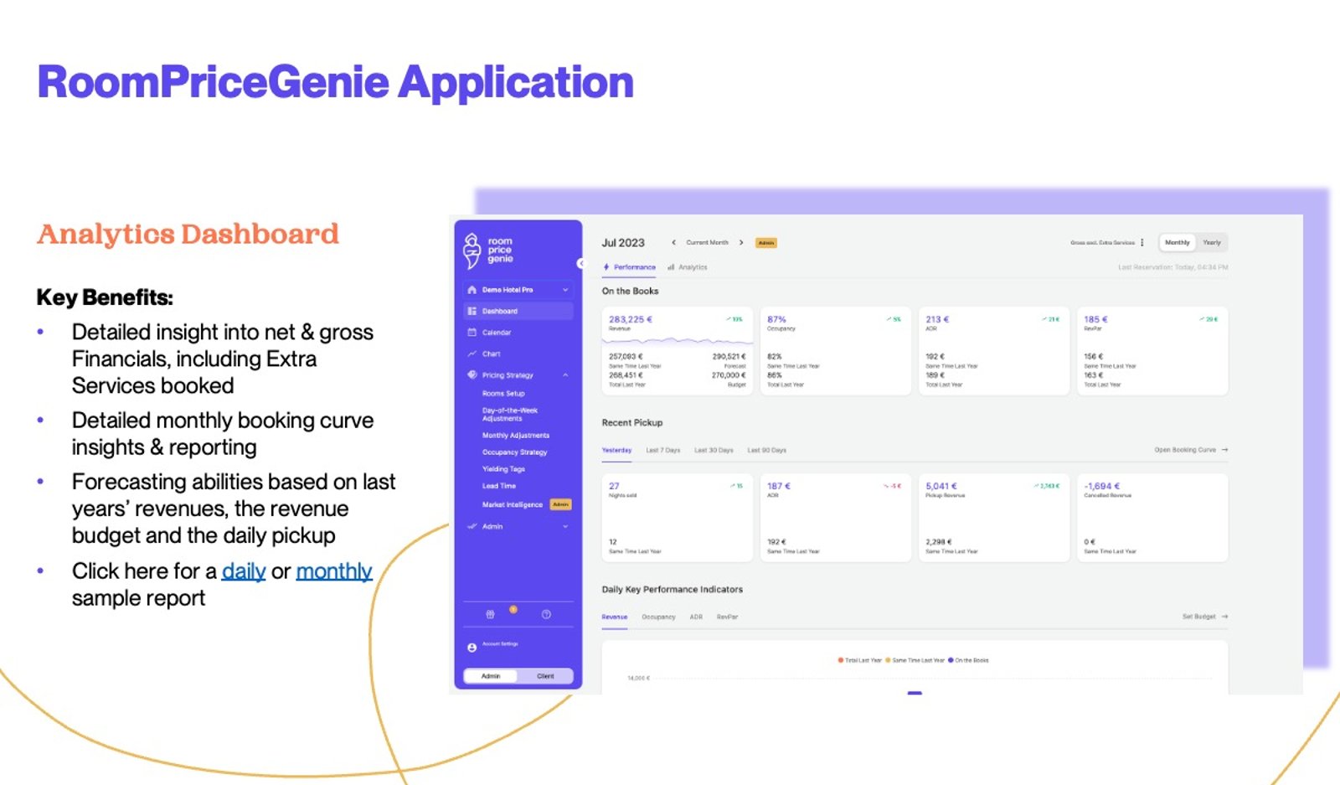
Task: Click the RoomPriceGenie genie logo in sidebar
Action: click(472, 250)
